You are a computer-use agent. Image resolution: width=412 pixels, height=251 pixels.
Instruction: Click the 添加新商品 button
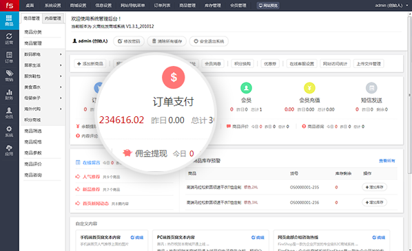tap(90, 63)
